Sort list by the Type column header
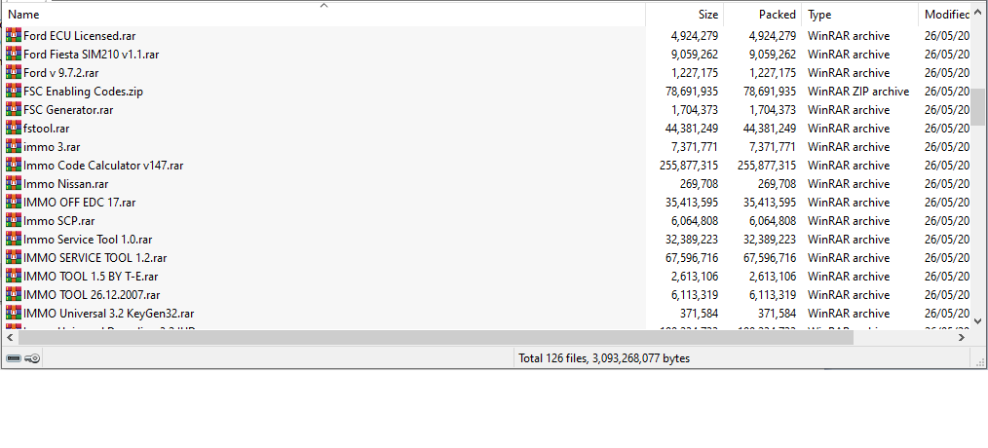This screenshot has width=988, height=448. click(860, 14)
